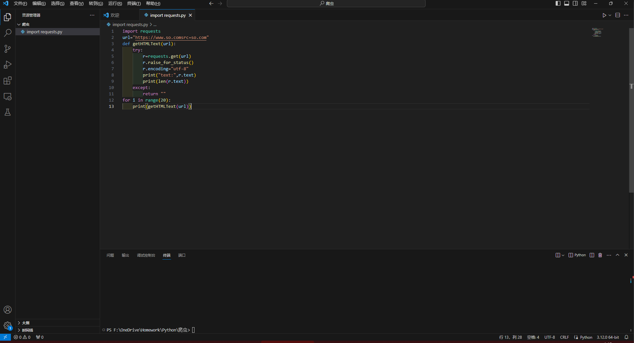Collapse the 爬虫 folder in Explorer

point(19,24)
